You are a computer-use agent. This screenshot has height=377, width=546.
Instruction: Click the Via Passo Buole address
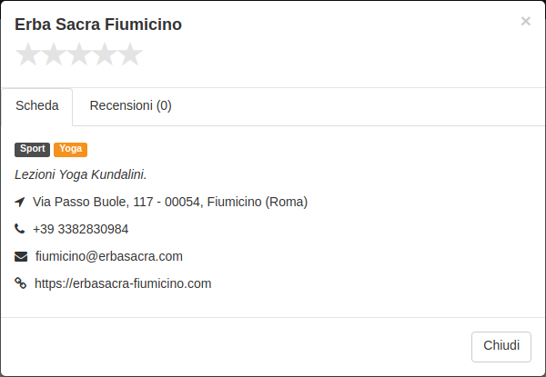(170, 202)
